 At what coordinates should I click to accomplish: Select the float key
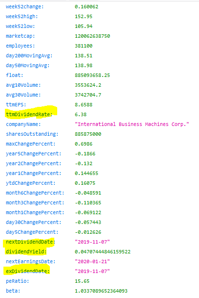coord(15,75)
